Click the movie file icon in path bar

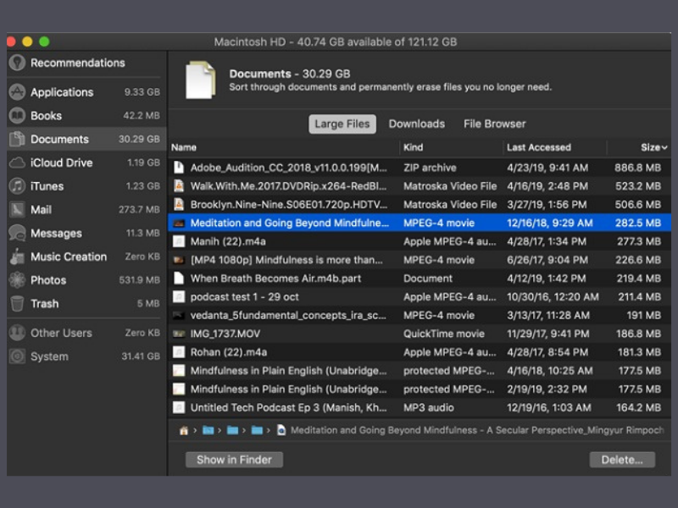click(x=281, y=430)
